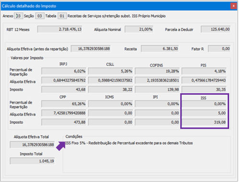Click PIS Percentual de Repartição 4,18%
This screenshot has height=182, width=239.
click(x=204, y=71)
